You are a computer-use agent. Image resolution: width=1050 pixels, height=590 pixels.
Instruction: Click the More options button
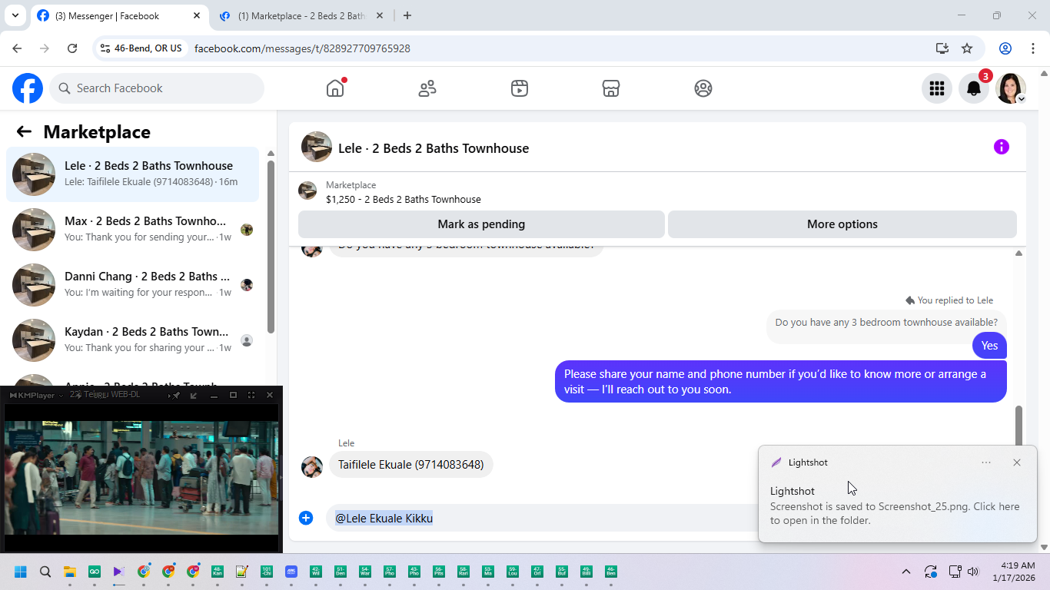coord(842,224)
